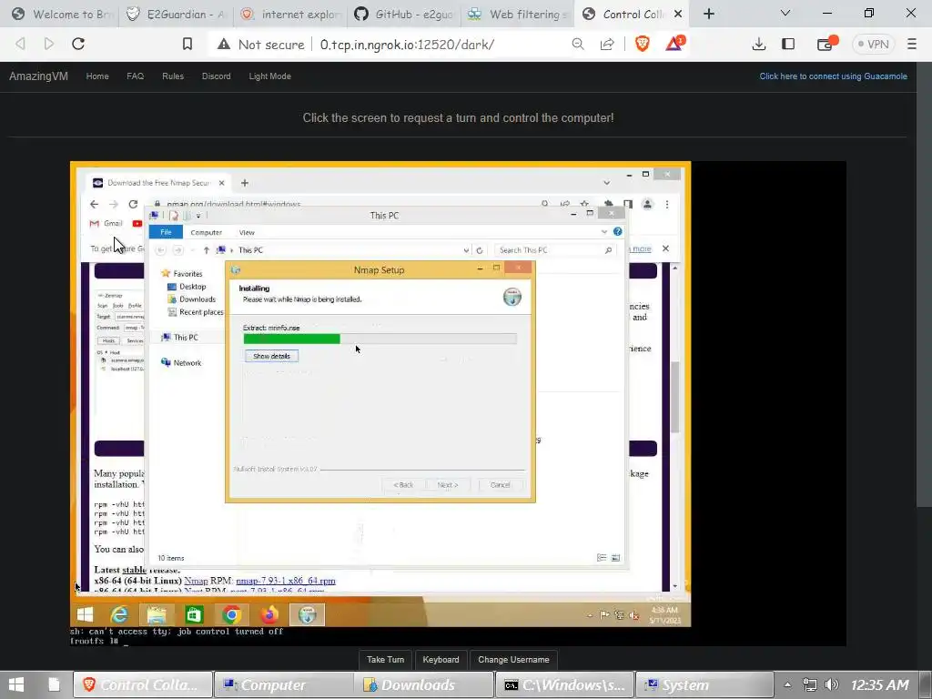Open the zoom magnifier icon in address bar
Image resolution: width=932 pixels, height=699 pixels.
[x=578, y=44]
